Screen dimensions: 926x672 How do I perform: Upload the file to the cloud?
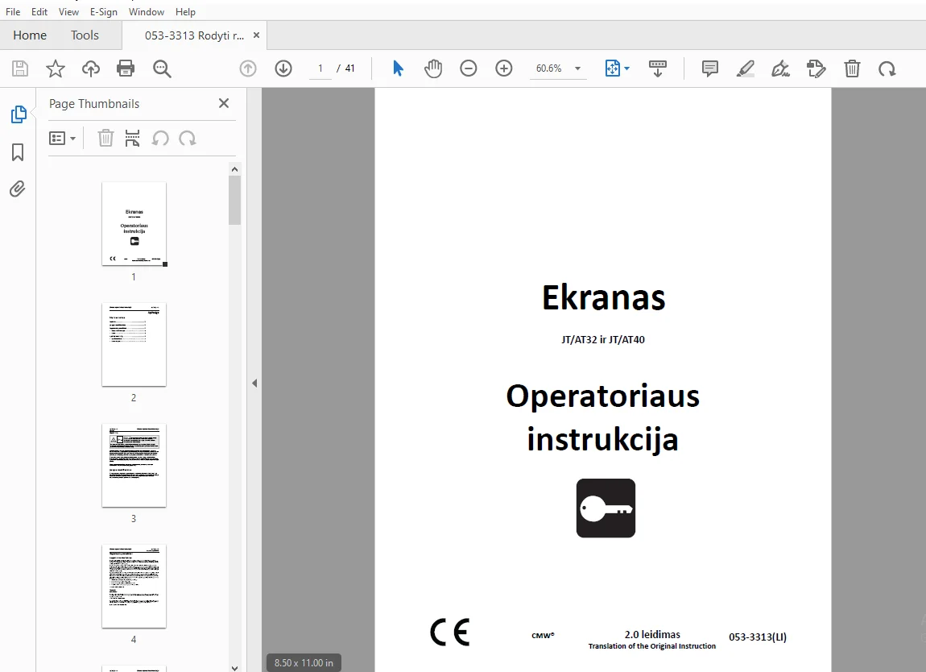pyautogui.click(x=91, y=68)
